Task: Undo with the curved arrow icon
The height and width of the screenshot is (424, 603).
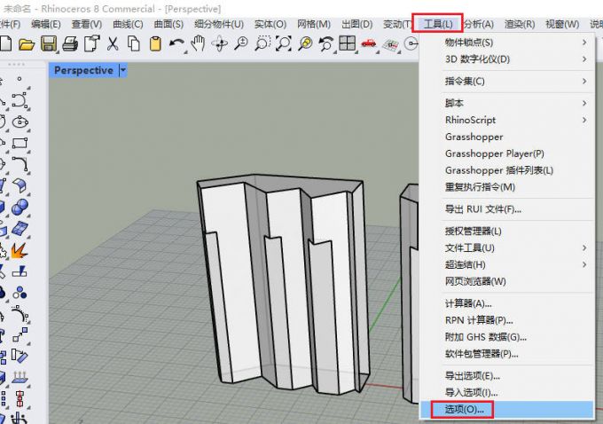Action: [176, 43]
